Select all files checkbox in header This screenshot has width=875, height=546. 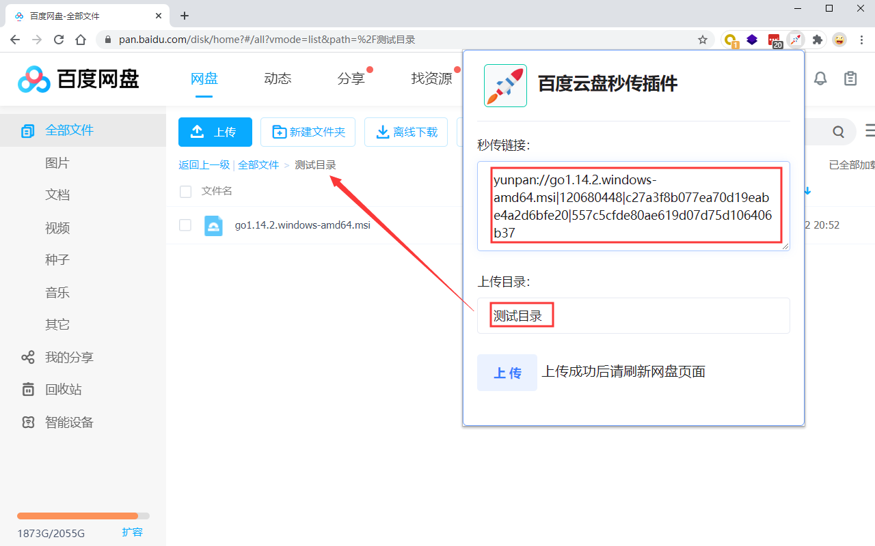coord(185,192)
